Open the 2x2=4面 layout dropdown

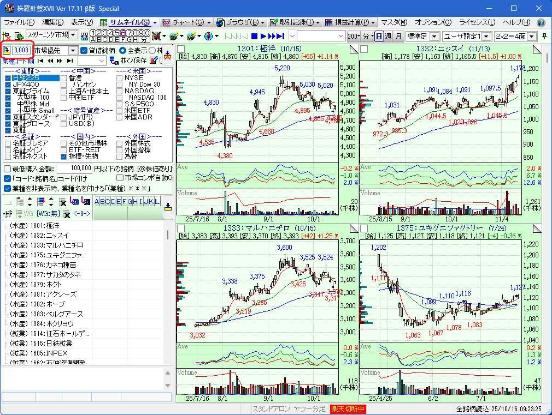point(531,36)
